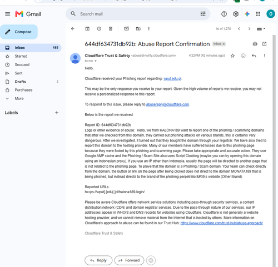Open Settings gear icon
The image size is (278, 267).
[236, 14]
